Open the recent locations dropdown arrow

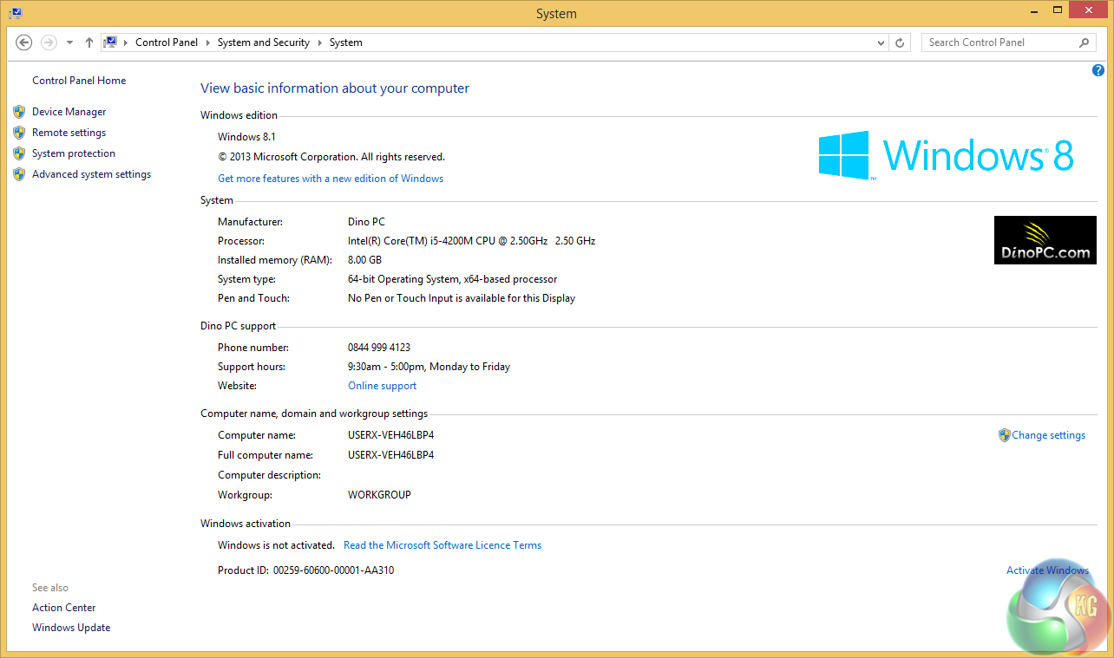click(69, 42)
